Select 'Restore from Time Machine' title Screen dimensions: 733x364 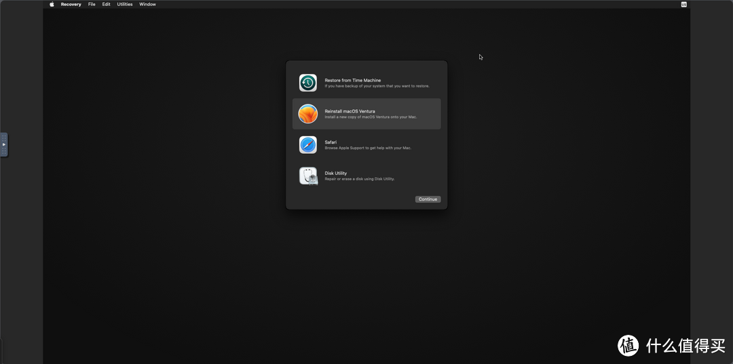coord(353,80)
